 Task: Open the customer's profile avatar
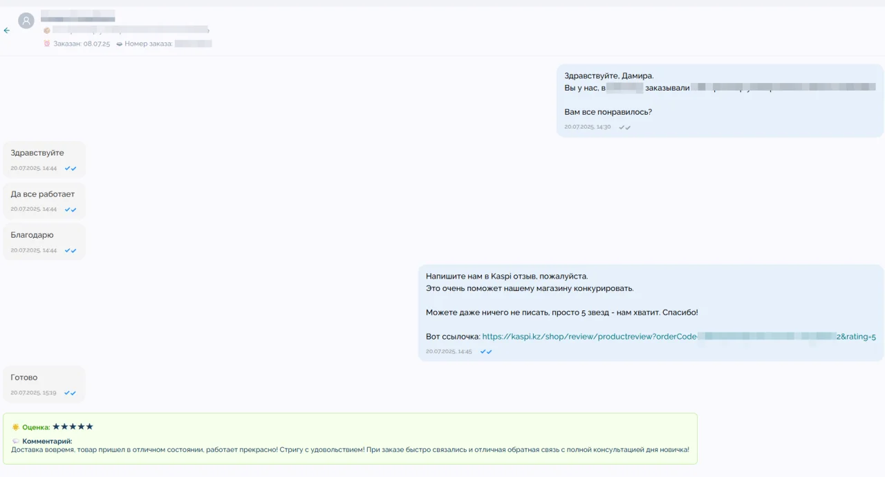(x=26, y=21)
